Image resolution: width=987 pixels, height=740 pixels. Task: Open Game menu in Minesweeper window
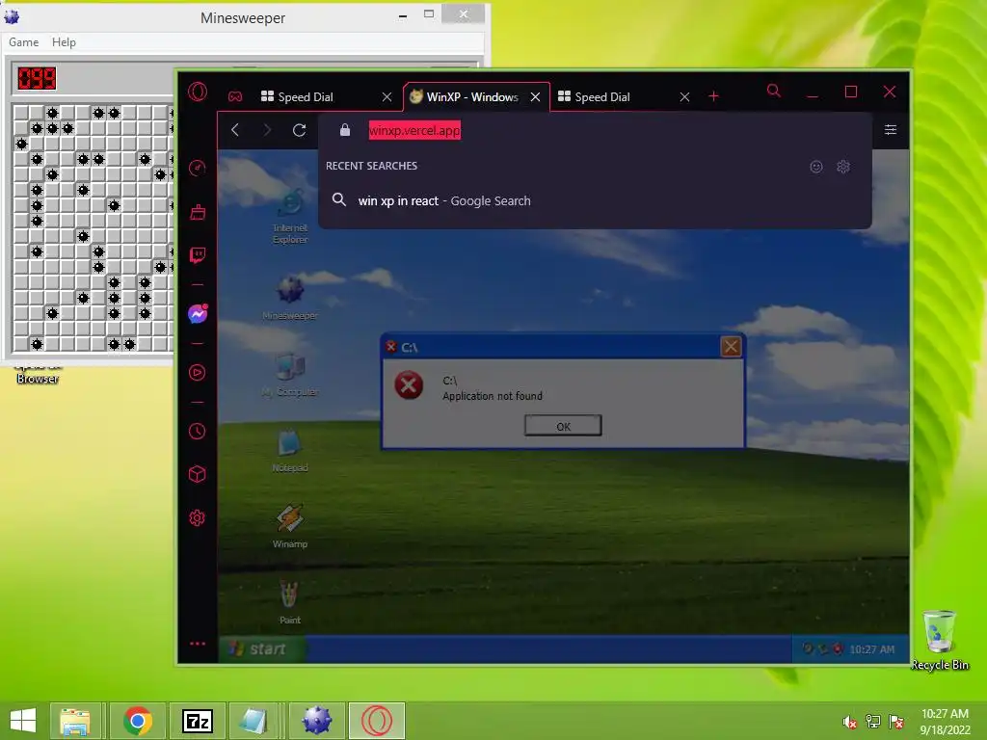tap(24, 42)
